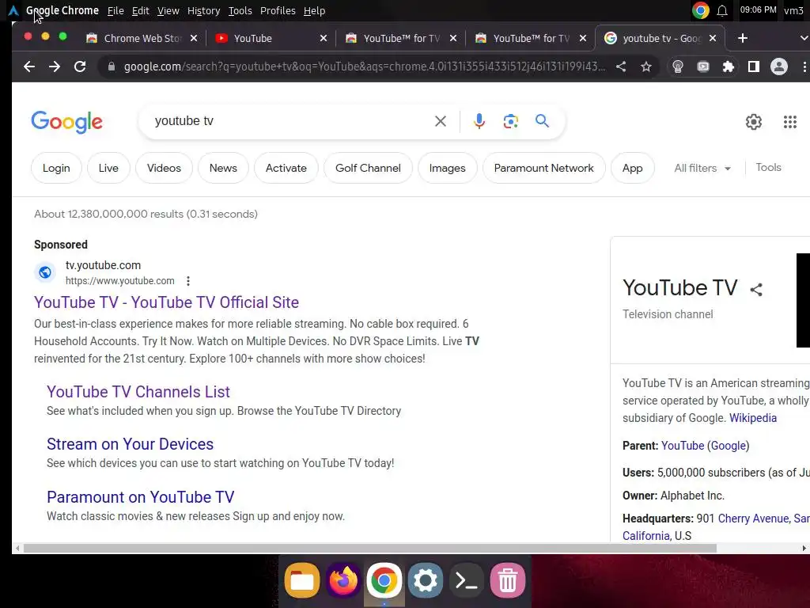The width and height of the screenshot is (810, 608).
Task: Open YouTube TV Official Site link
Action: (166, 302)
